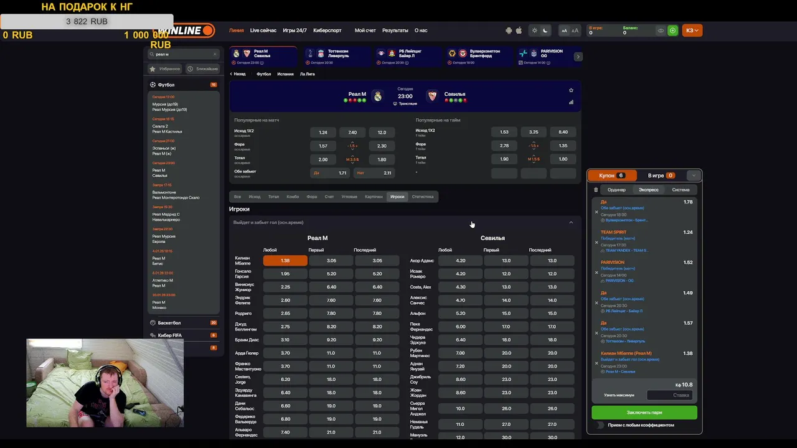
Task: Remove Килиан Мбаппе bet from coupon
Action: tap(597, 363)
